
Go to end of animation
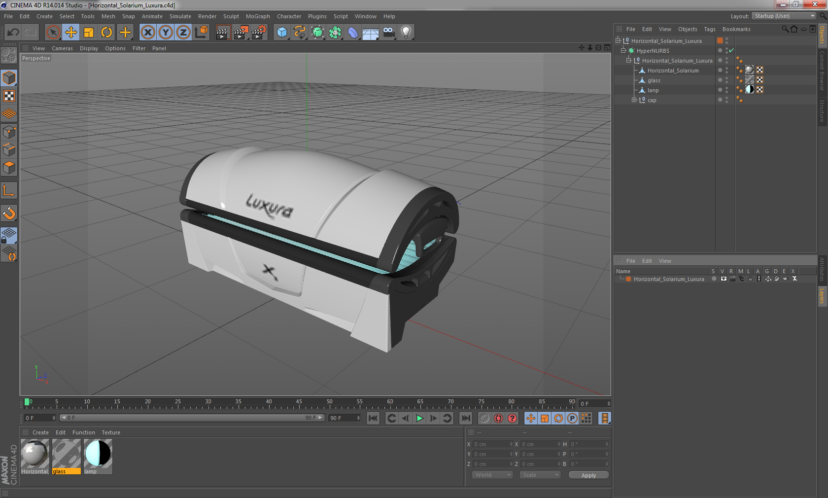click(x=465, y=418)
